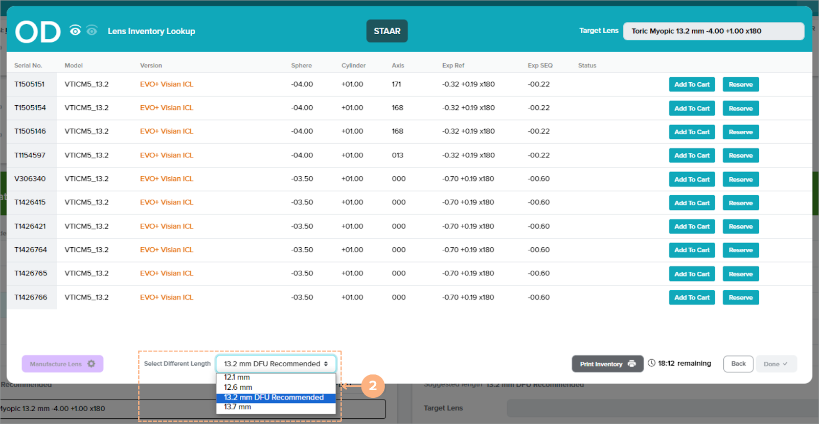Choose 12.1 mm from the length list
The image size is (819, 424).
(237, 378)
